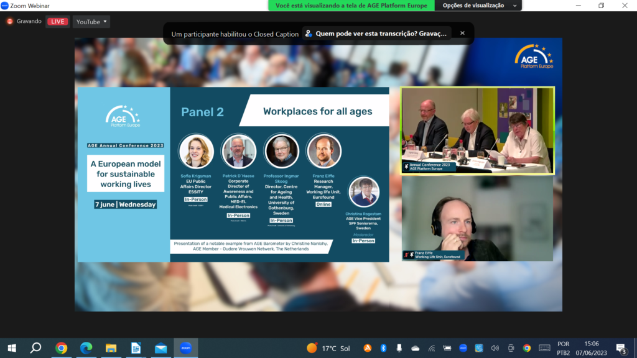Open the touch keyboard tray icon

point(544,348)
